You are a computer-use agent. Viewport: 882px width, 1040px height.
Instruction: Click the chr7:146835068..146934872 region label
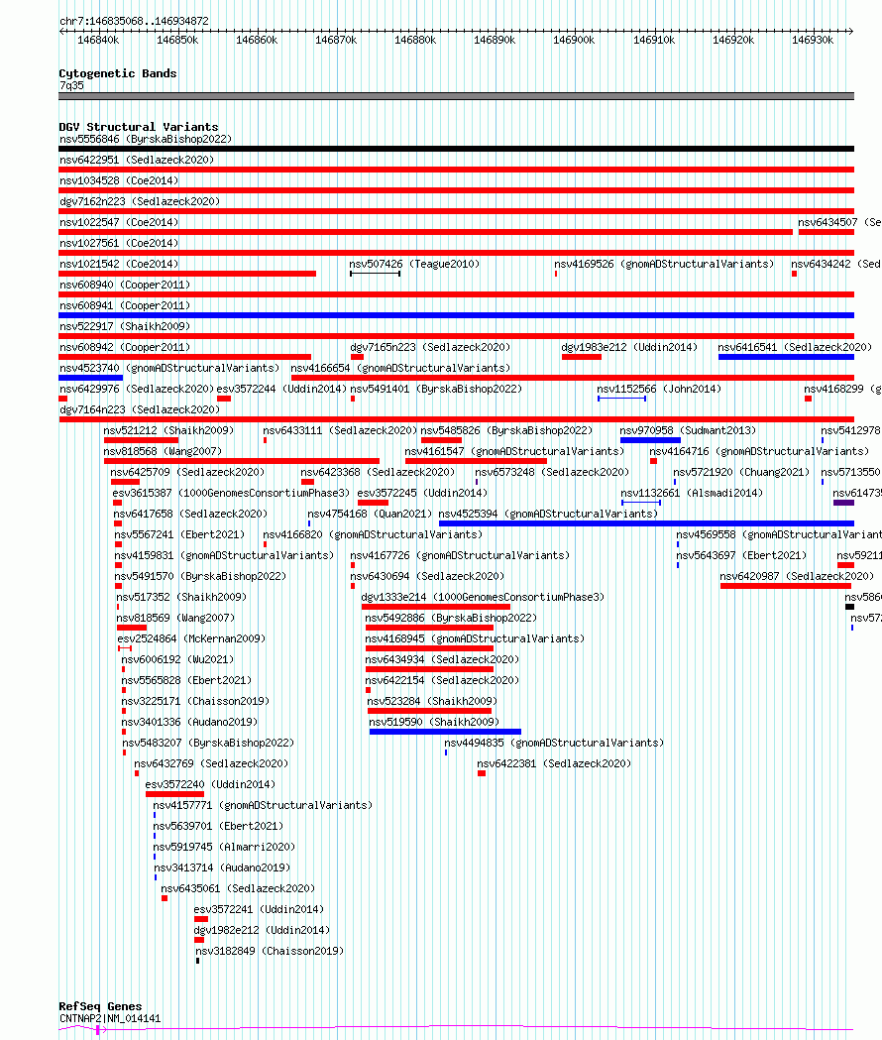134,21
